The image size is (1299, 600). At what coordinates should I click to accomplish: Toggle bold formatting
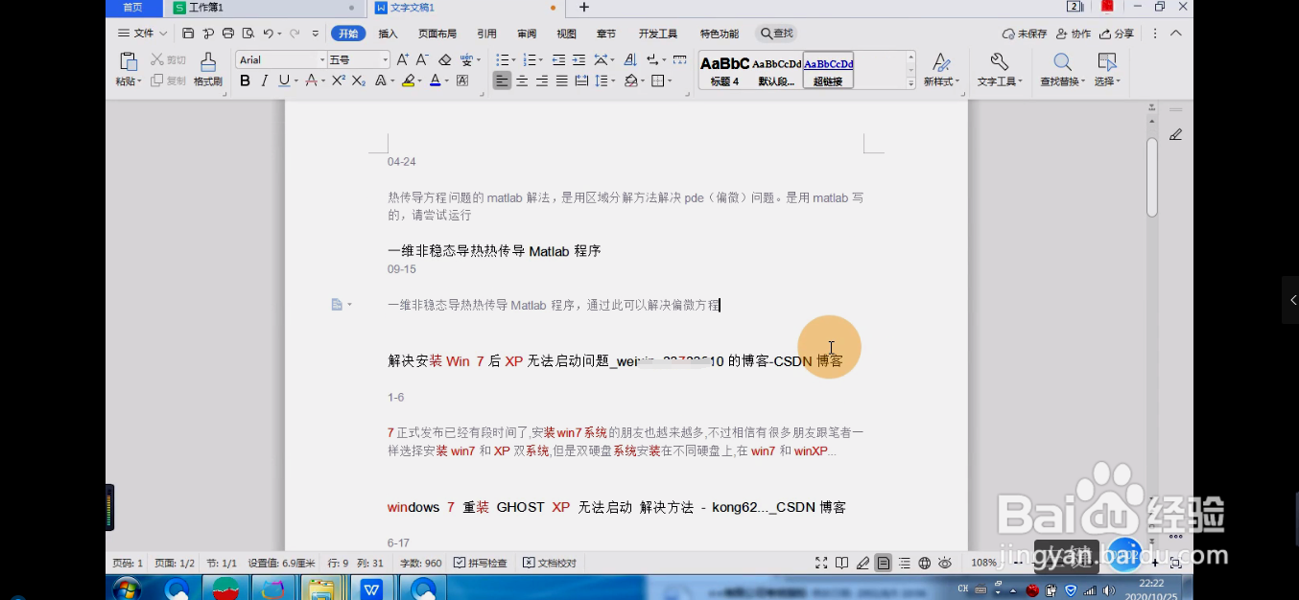[x=246, y=81]
